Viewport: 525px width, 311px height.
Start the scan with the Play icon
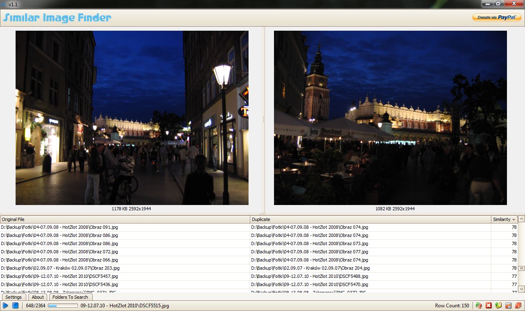coord(5,306)
